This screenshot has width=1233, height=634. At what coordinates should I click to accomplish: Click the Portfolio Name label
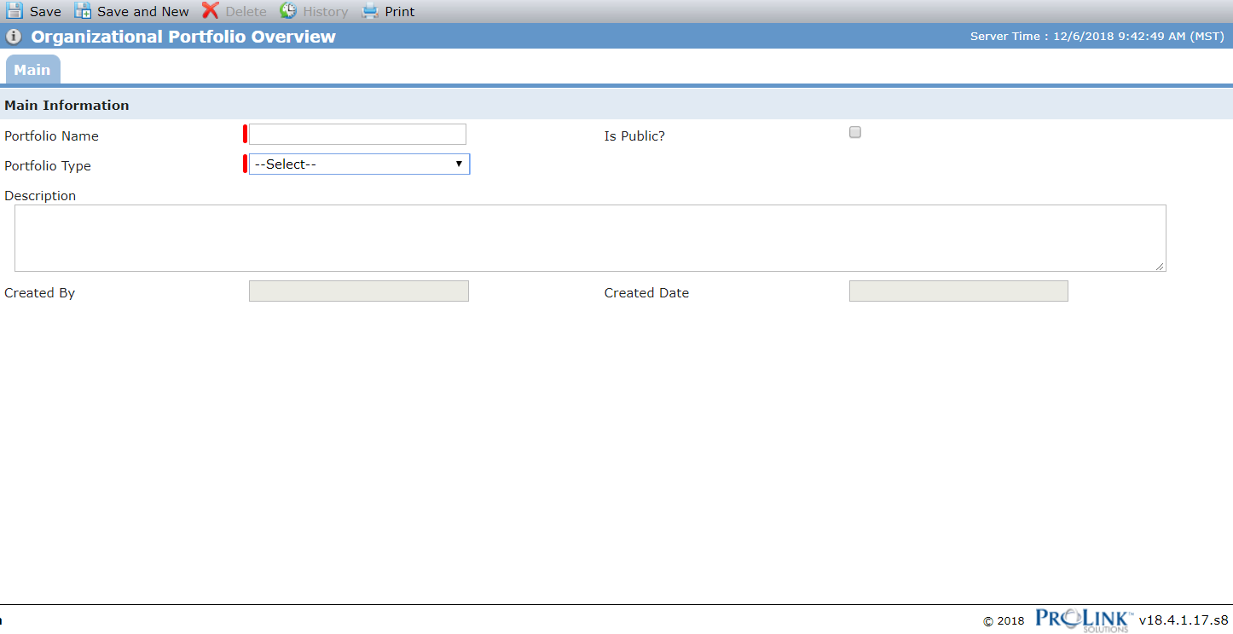(x=51, y=136)
